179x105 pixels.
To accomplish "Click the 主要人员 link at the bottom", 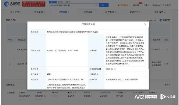I will pyautogui.click(x=72, y=93).
